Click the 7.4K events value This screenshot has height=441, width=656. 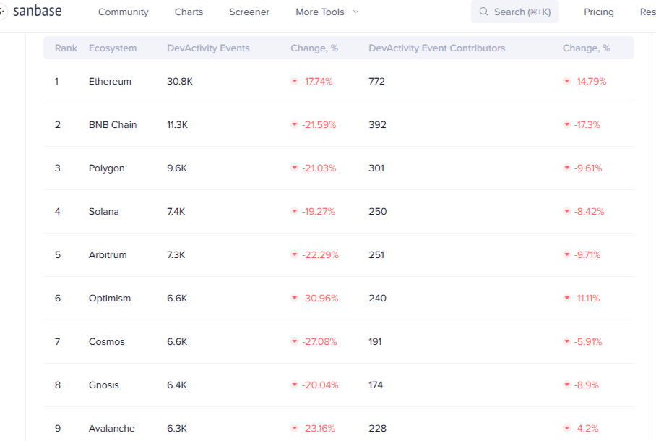tap(176, 212)
